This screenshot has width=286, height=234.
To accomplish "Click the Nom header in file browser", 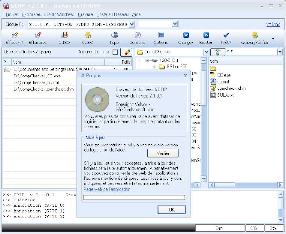I will (x=246, y=61).
